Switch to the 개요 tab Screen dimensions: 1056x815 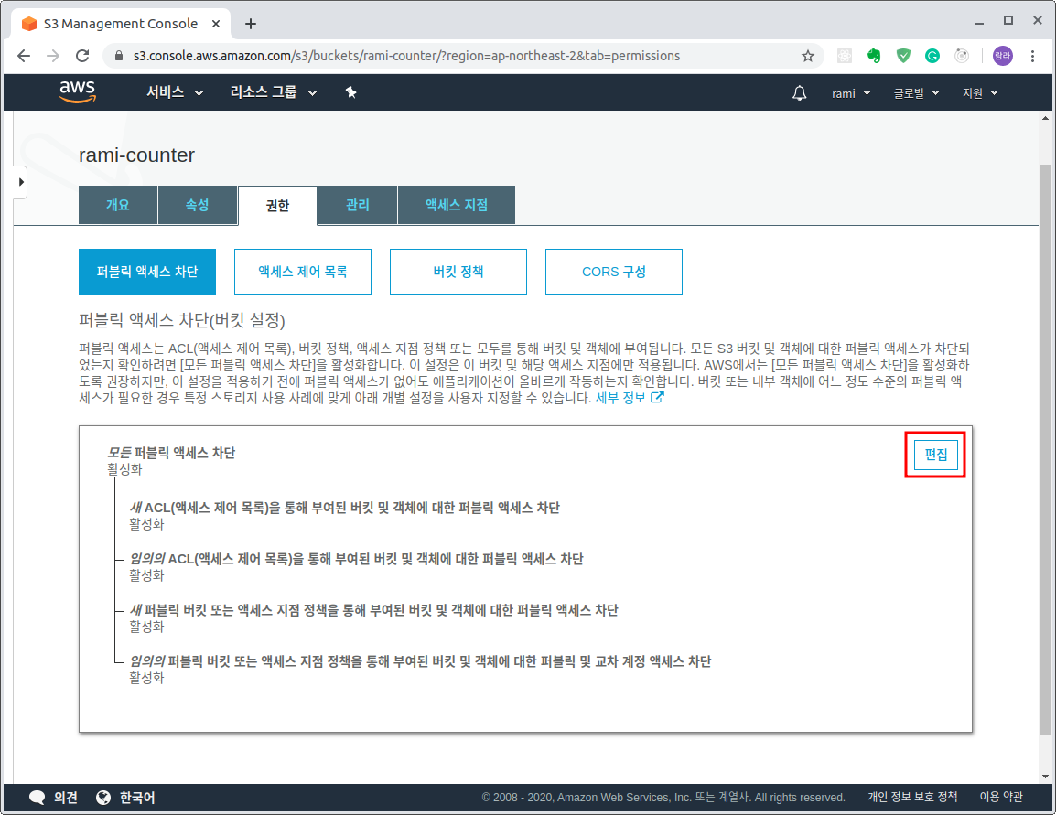(118, 205)
